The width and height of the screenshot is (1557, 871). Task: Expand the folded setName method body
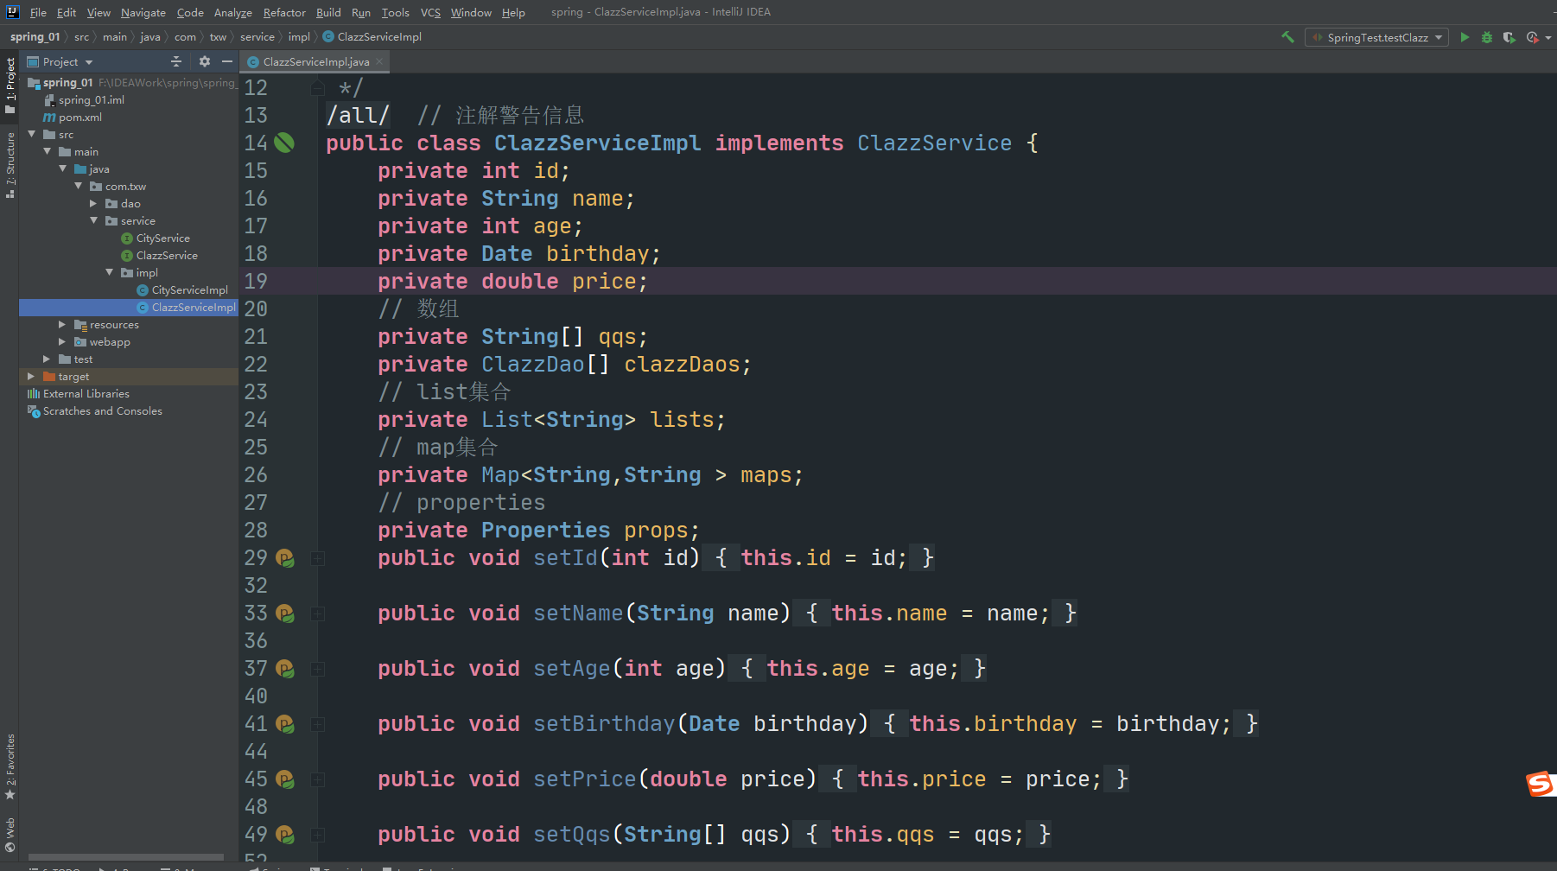[x=318, y=614]
